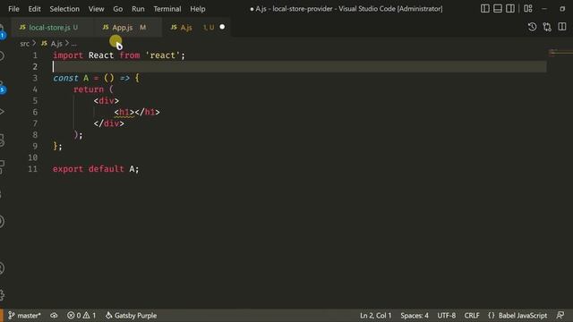Click the Gatsby Purple status item
573x322 pixels.
click(x=132, y=316)
